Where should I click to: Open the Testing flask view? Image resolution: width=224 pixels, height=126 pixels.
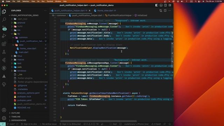[x=4, y=52]
